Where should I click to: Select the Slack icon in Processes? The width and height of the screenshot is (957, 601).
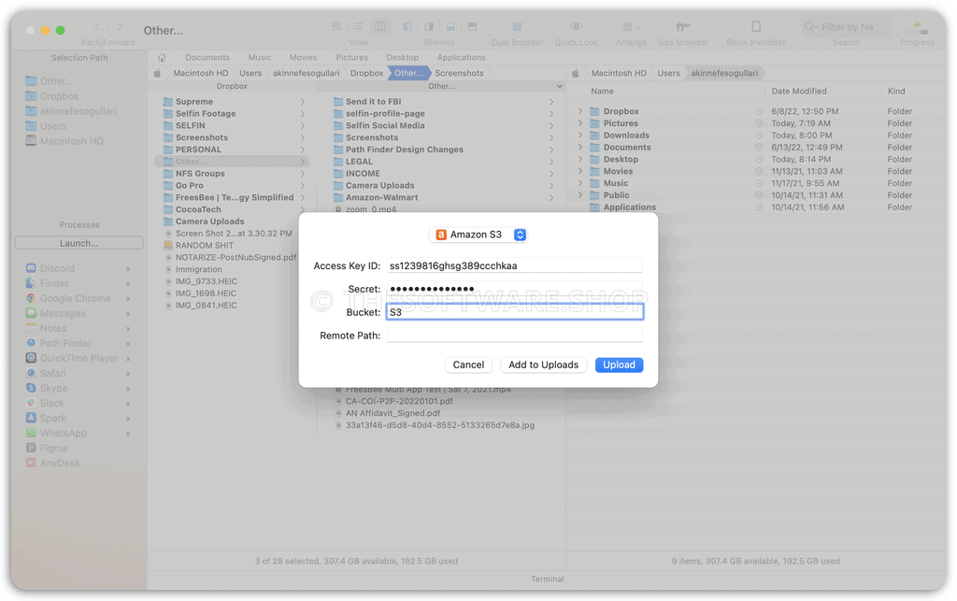tap(31, 403)
